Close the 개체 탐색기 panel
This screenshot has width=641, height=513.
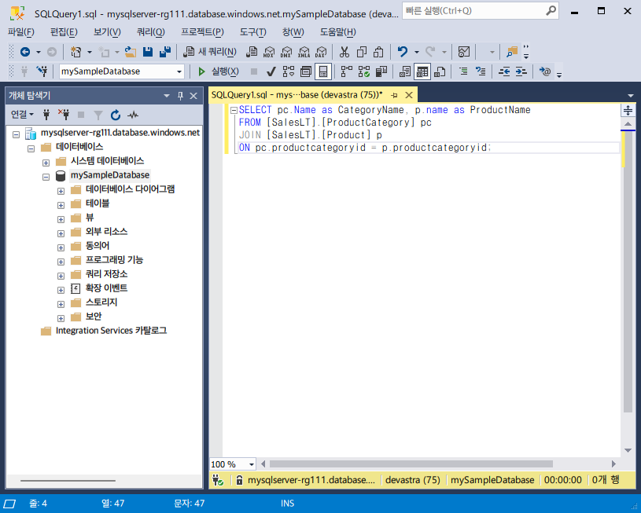click(x=193, y=96)
